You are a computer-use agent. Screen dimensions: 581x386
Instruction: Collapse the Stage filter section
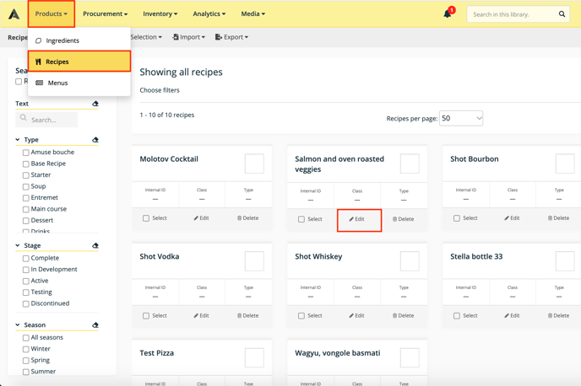coord(18,245)
